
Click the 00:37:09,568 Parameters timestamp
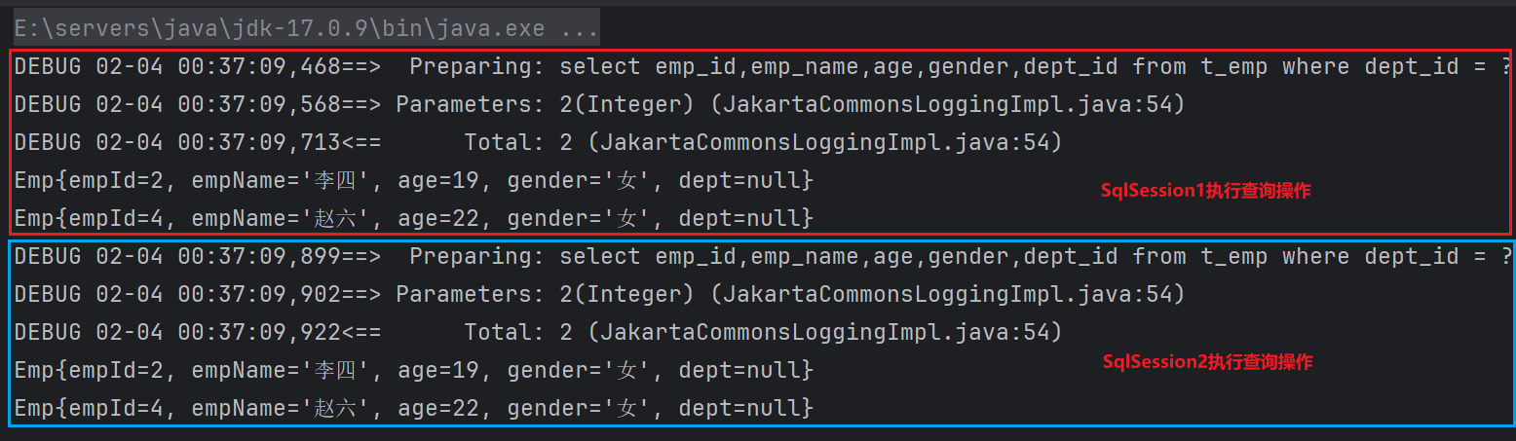click(x=258, y=104)
